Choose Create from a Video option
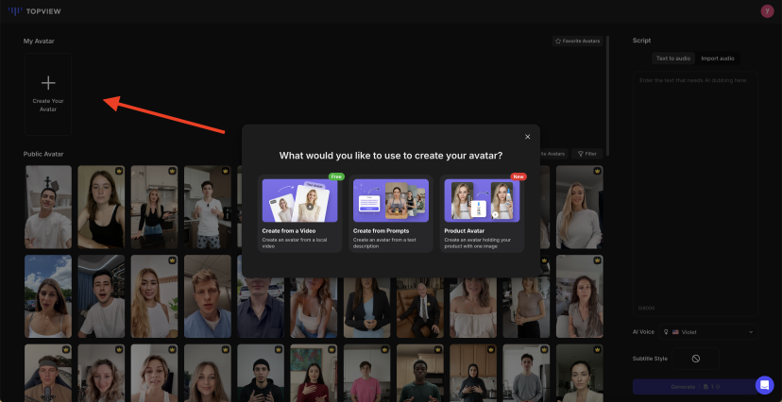 (299, 213)
